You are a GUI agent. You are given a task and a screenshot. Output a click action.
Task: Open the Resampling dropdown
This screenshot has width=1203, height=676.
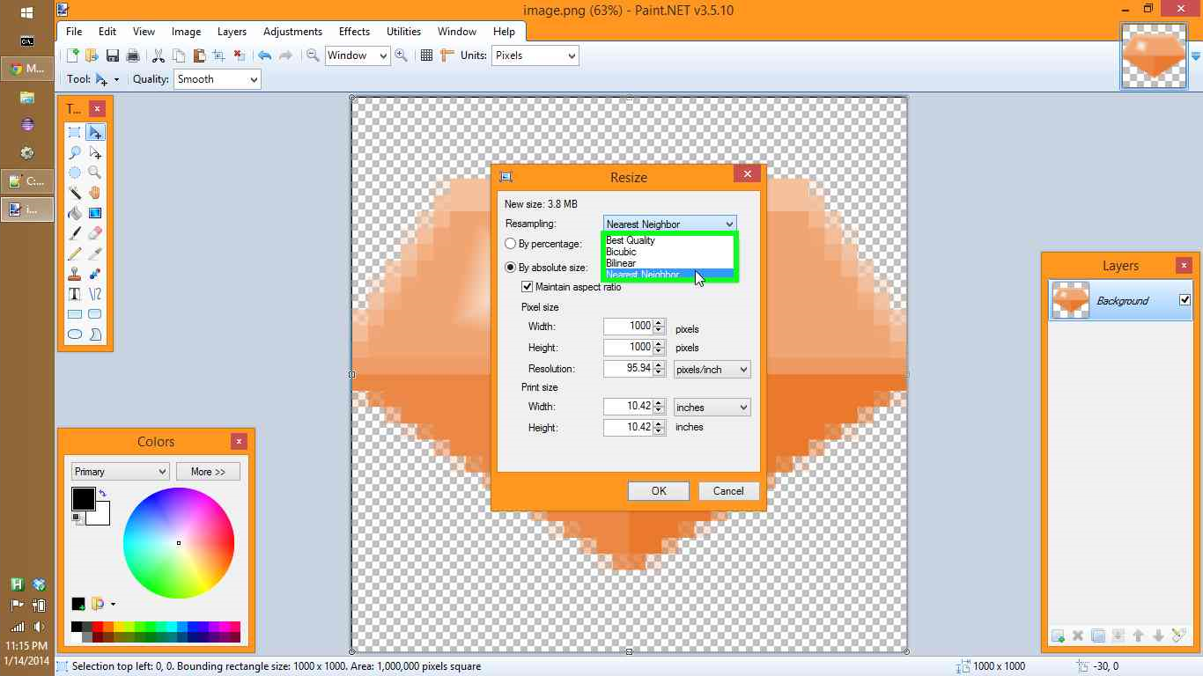669,224
